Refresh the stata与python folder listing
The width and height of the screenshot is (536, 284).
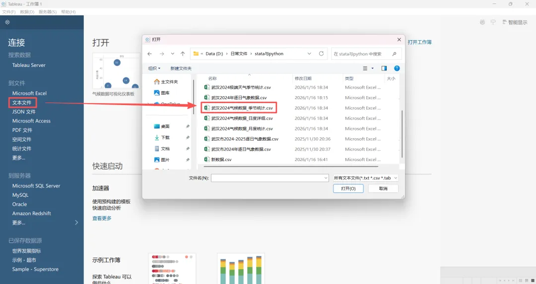(x=321, y=54)
